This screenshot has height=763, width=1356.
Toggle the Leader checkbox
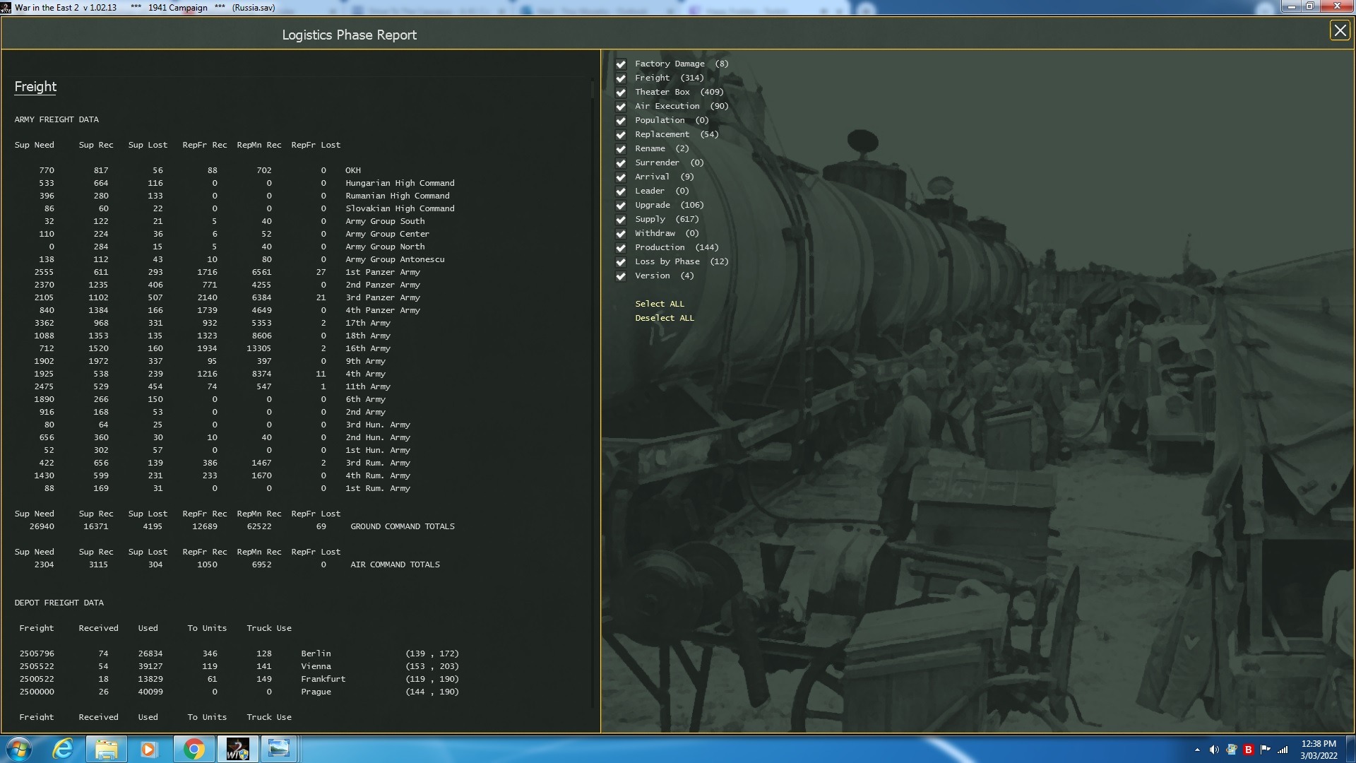621,191
